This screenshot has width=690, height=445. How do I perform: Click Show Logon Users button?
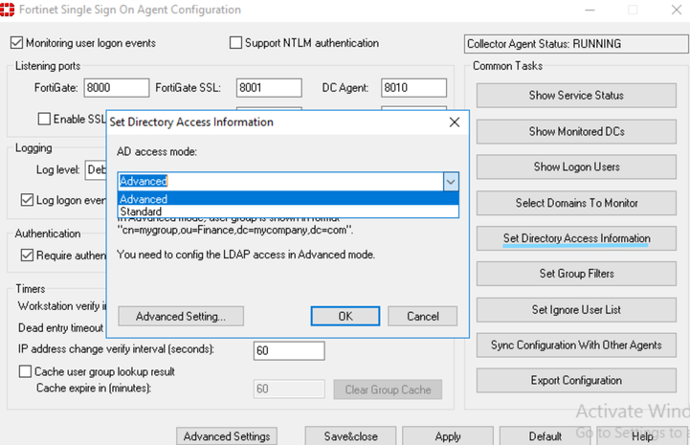point(576,167)
